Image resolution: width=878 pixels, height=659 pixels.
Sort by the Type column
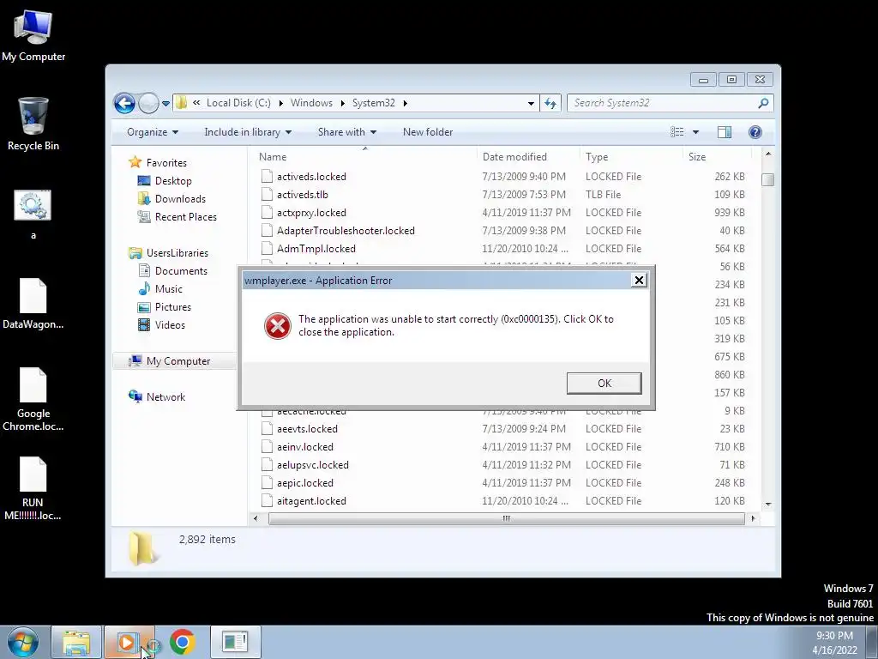pos(631,157)
